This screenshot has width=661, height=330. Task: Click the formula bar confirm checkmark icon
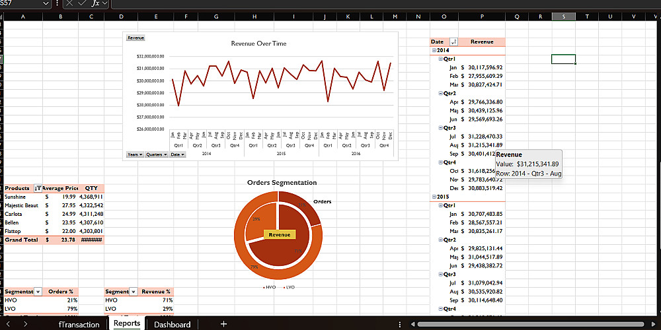click(x=81, y=3)
